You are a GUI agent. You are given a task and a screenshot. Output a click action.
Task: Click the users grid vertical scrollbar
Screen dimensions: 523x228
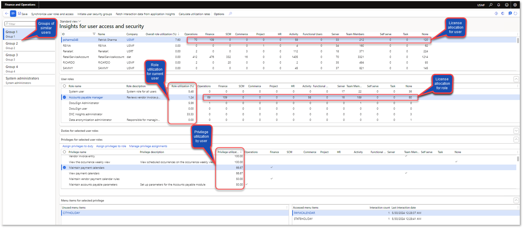point(518,40)
